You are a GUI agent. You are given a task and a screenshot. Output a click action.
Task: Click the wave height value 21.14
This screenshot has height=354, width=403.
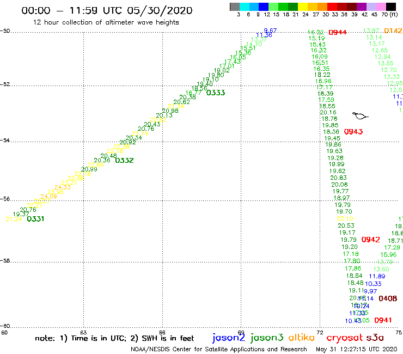[x=140, y=133]
